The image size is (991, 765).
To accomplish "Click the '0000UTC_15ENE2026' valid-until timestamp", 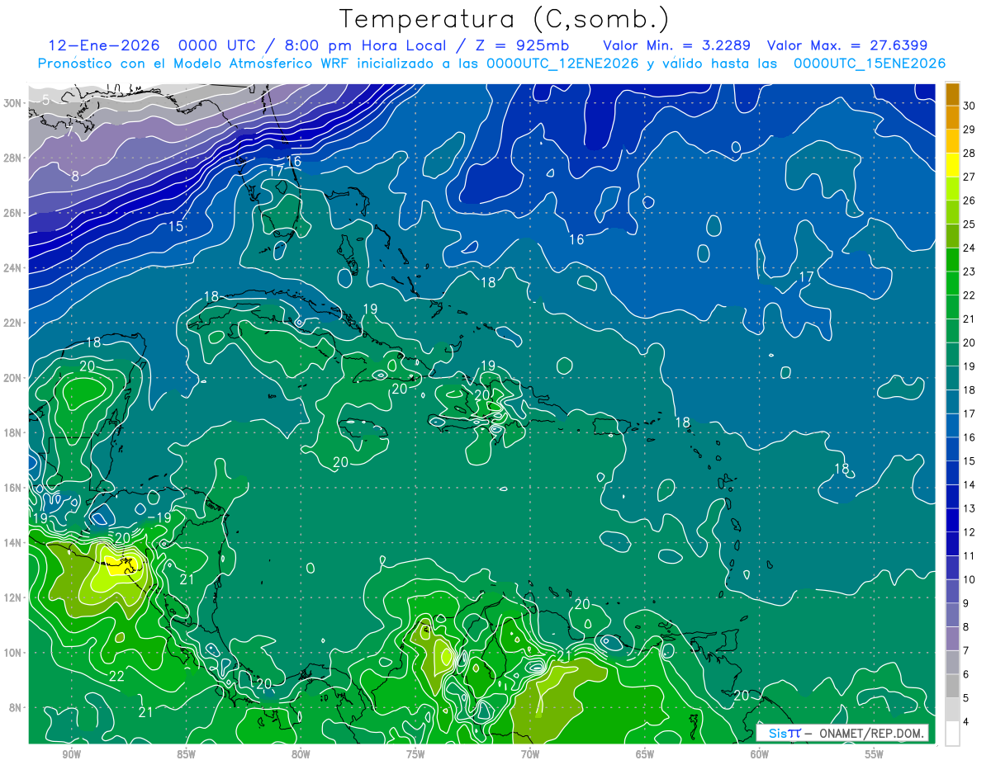I will tap(869, 64).
